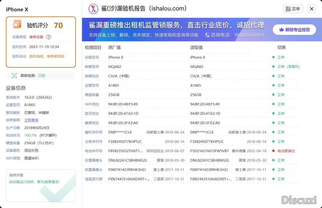This screenshot has width=322, height=208.
Task: Click the 蜂窝地址 row label
Action: [92, 123]
